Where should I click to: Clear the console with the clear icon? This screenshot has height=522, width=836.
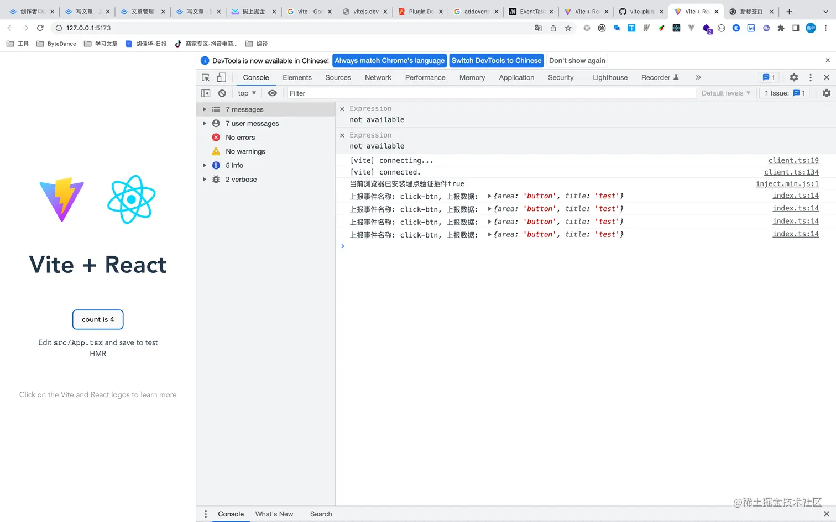[x=222, y=93]
